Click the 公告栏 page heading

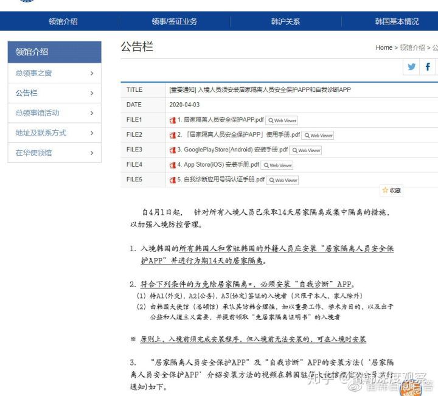click(x=137, y=47)
